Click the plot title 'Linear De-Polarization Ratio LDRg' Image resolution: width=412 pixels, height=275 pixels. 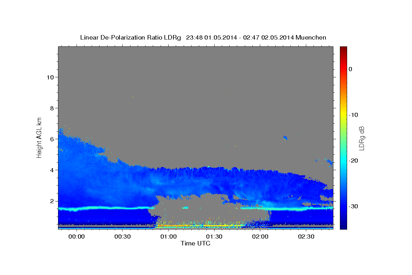tap(130, 37)
